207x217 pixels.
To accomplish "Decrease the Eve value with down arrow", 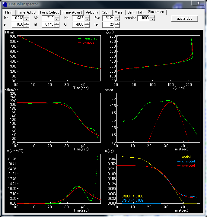I will (117, 20).
